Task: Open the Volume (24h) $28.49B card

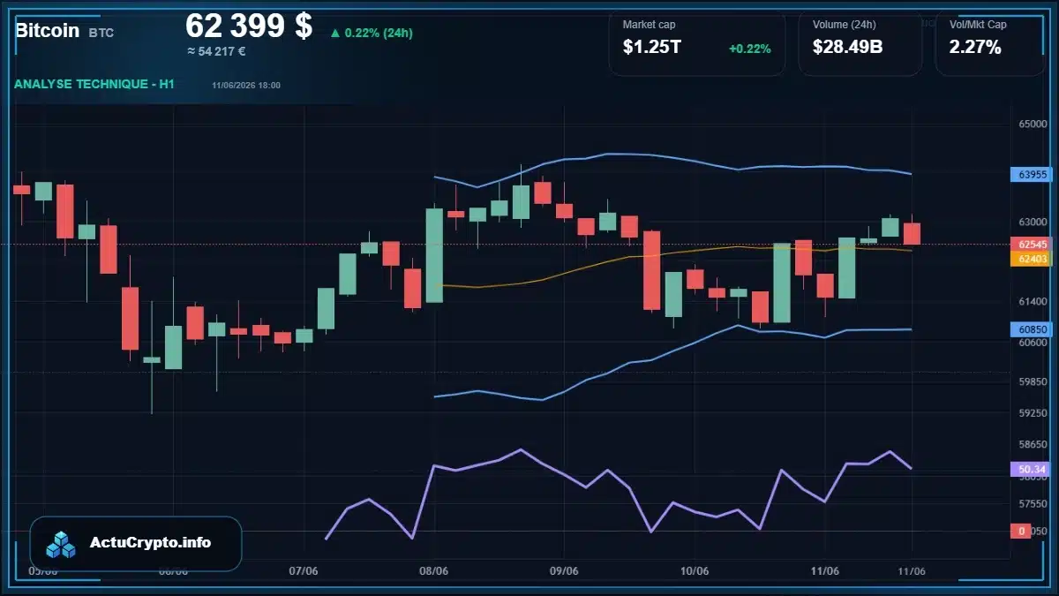Action: (x=860, y=42)
